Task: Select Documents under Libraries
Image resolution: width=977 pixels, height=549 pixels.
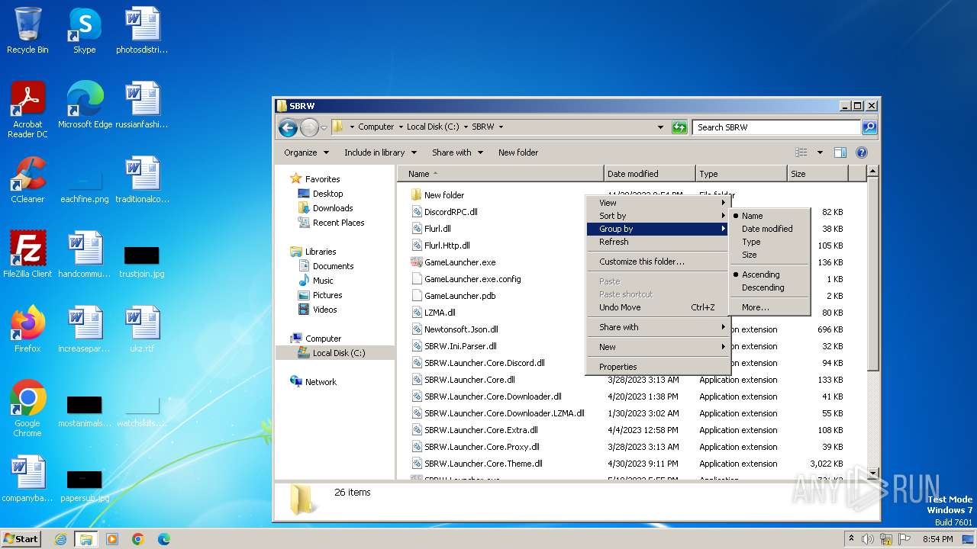Action: point(333,266)
